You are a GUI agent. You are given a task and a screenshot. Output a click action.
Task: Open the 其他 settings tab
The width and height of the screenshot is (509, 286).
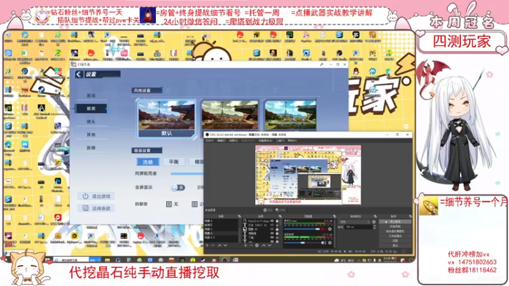(x=91, y=134)
